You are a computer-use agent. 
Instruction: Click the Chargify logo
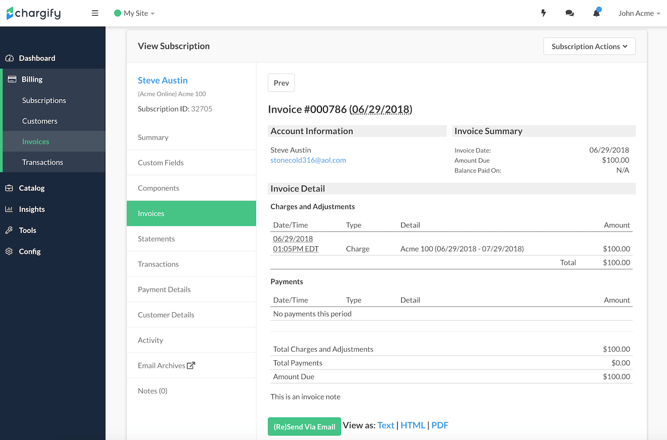[x=33, y=13]
